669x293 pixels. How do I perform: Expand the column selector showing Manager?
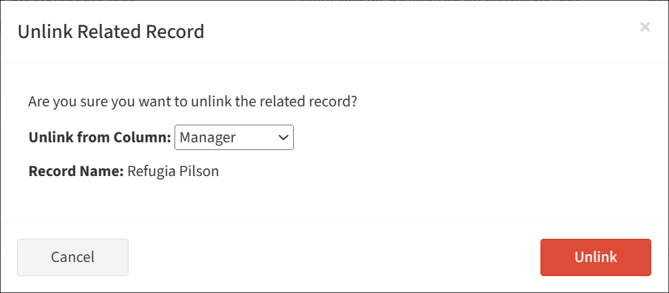coord(234,137)
